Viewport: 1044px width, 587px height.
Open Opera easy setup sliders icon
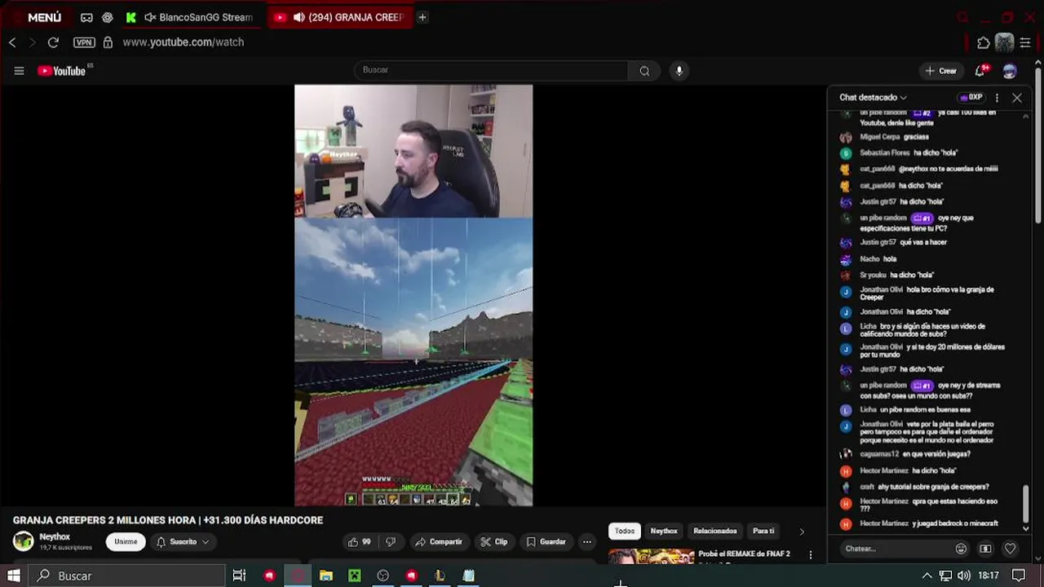[1025, 42]
